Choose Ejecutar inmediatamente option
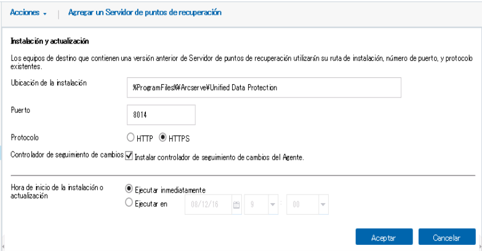 point(129,189)
